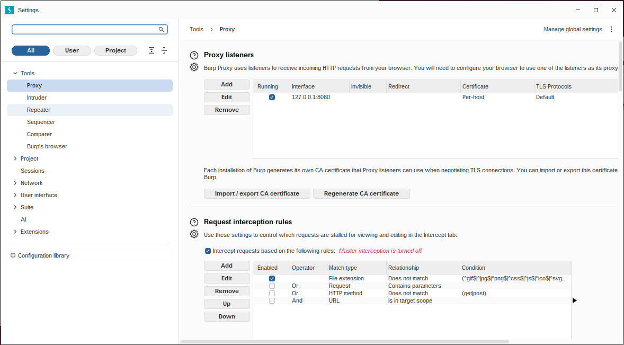Screen dimensions: 624x345
Task: Open help for Request interception rules
Action: point(194,223)
